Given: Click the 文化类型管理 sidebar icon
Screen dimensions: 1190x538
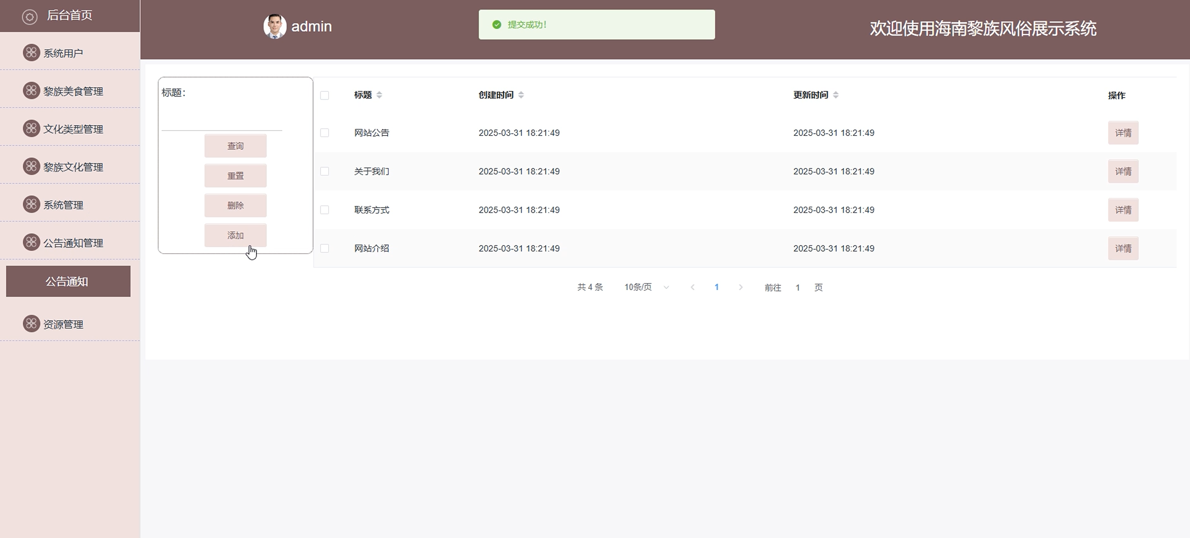Looking at the screenshot, I should 31,129.
